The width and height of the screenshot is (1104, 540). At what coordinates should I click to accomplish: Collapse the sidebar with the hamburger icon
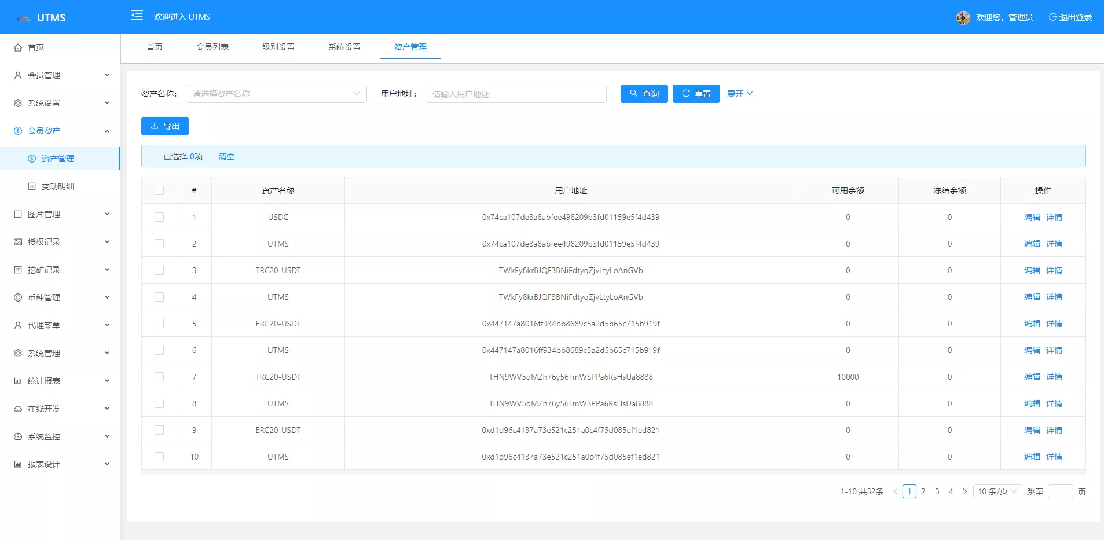coord(137,16)
